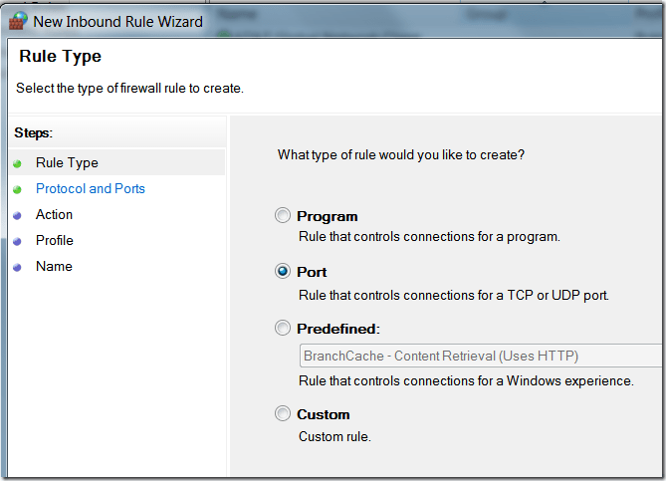Click the firewall wizard title bar icon
Image resolution: width=666 pixels, height=481 pixels.
tap(18, 21)
